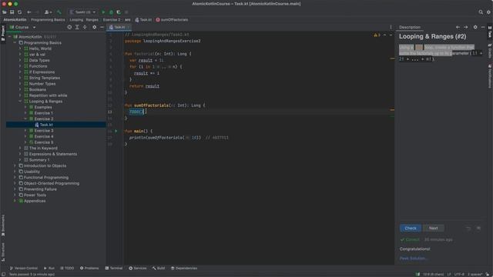Click the Synchronize/Reload toolbar icon
The image size is (493, 277).
(20, 12)
